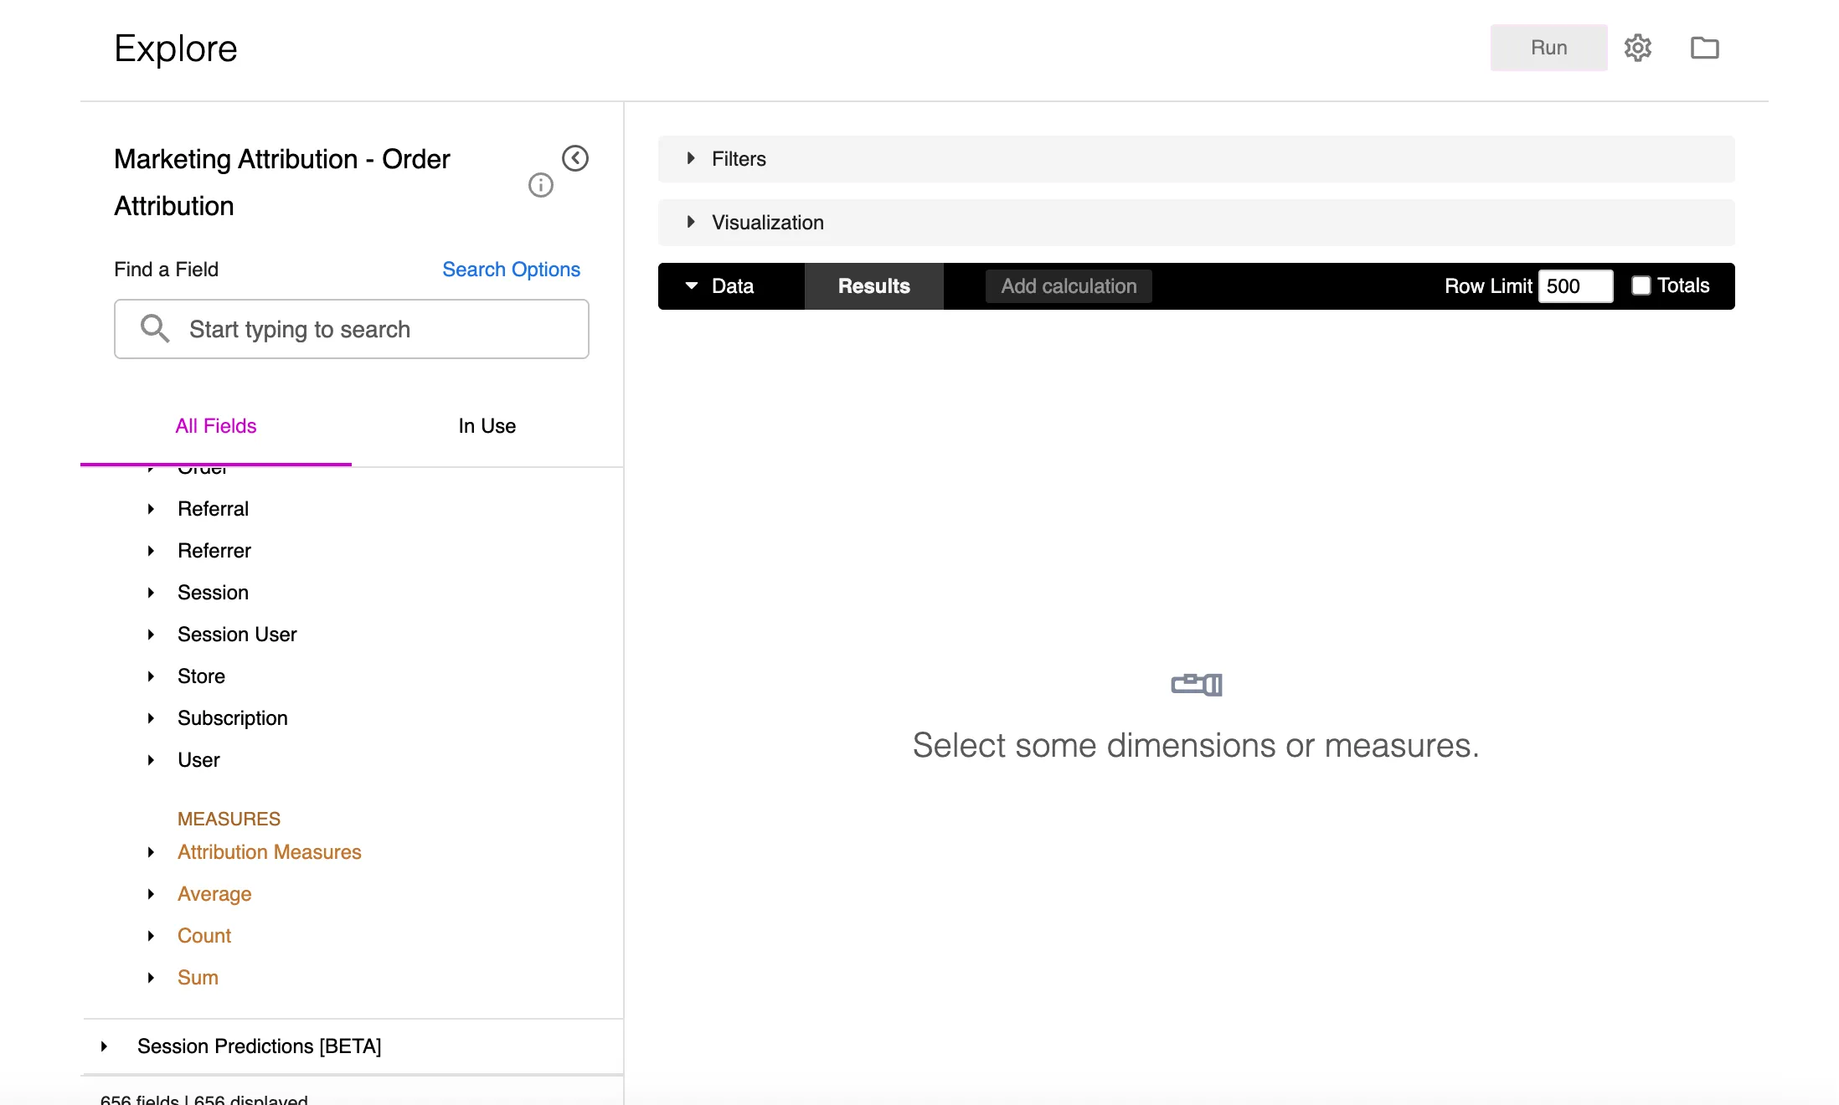1839x1105 pixels.
Task: Click the Explore page title
Action: pyautogui.click(x=176, y=49)
